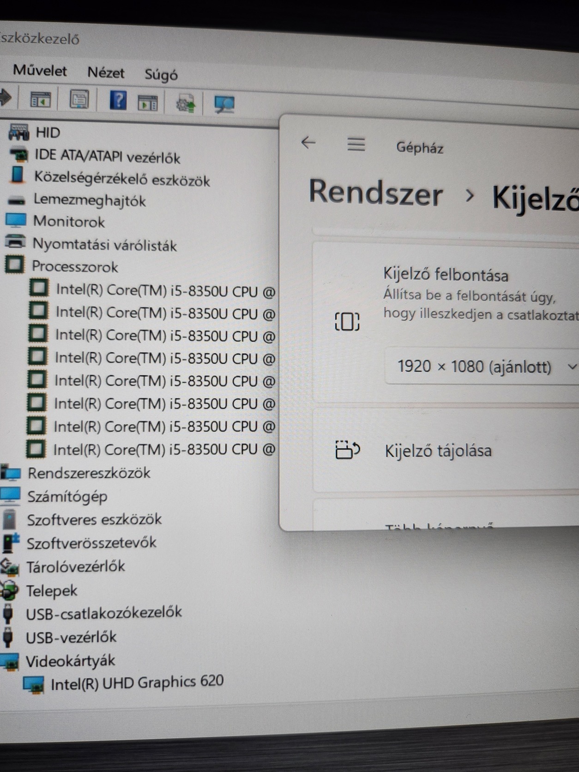Screen dimensions: 579x772
Task: Click the Telepek battery icon
Action: coord(10,590)
